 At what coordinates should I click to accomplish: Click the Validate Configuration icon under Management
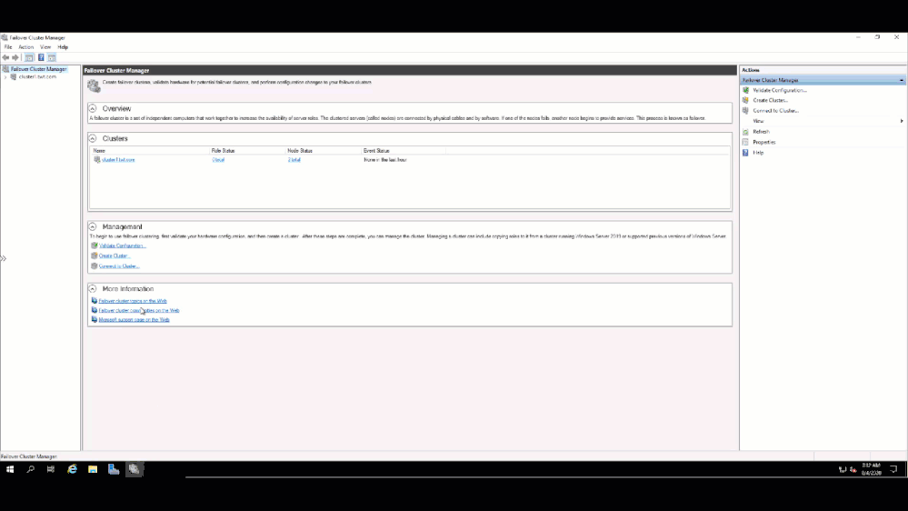pyautogui.click(x=94, y=245)
